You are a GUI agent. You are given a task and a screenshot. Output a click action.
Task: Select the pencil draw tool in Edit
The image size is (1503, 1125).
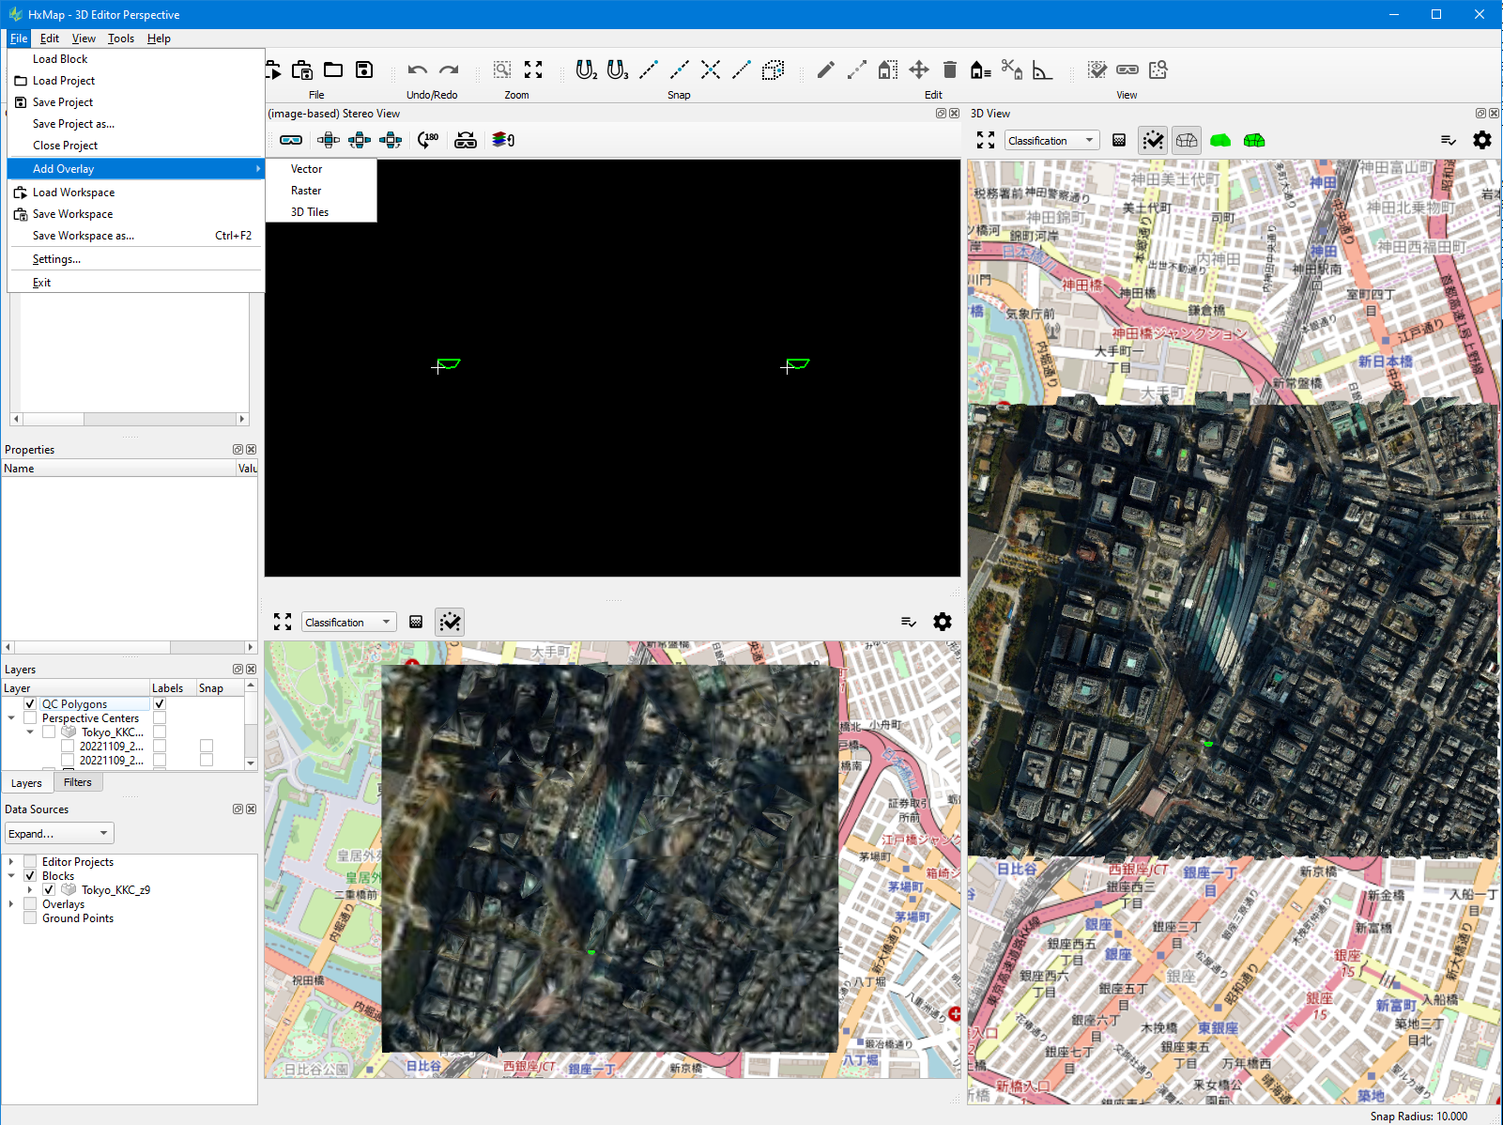tap(825, 70)
